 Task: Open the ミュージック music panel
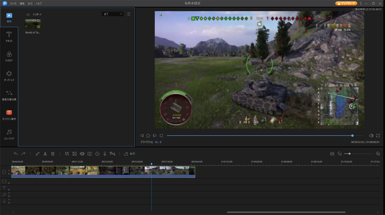9,134
